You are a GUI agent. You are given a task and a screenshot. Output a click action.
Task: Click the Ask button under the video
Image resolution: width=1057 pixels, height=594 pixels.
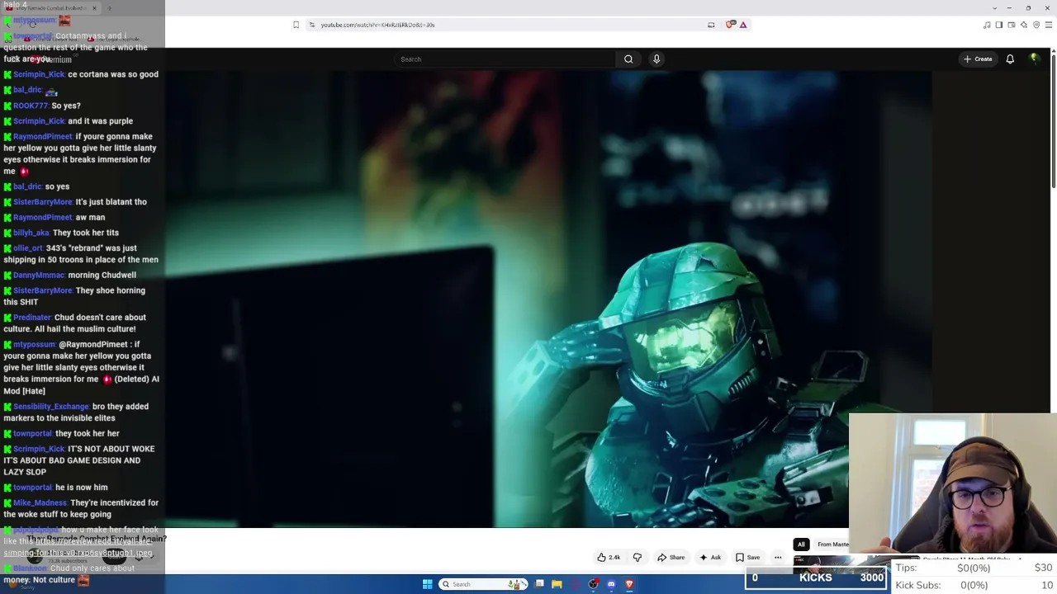coord(709,558)
